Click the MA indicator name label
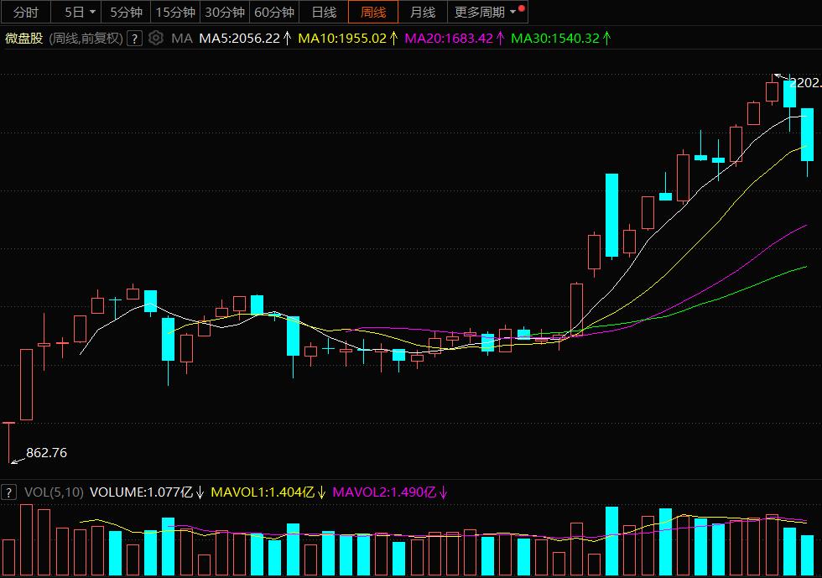This screenshot has width=822, height=578. (x=182, y=38)
